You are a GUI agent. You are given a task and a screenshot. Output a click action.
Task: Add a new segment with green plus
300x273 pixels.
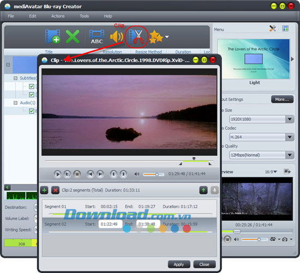coord(44,190)
